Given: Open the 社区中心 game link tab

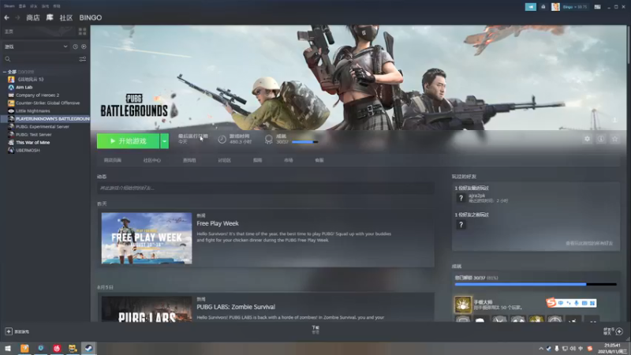Looking at the screenshot, I should click(151, 160).
